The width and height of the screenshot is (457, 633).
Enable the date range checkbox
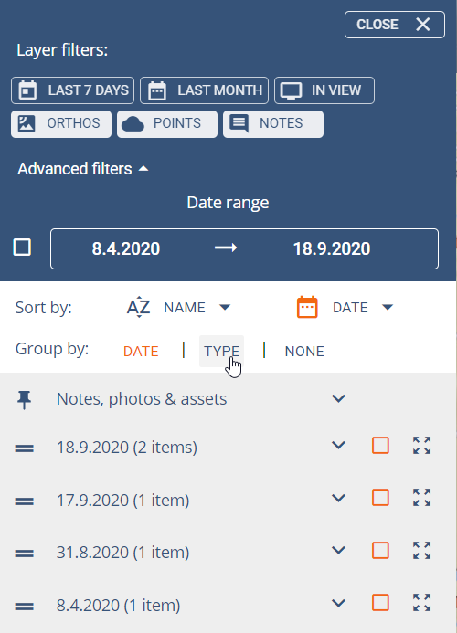click(x=22, y=248)
